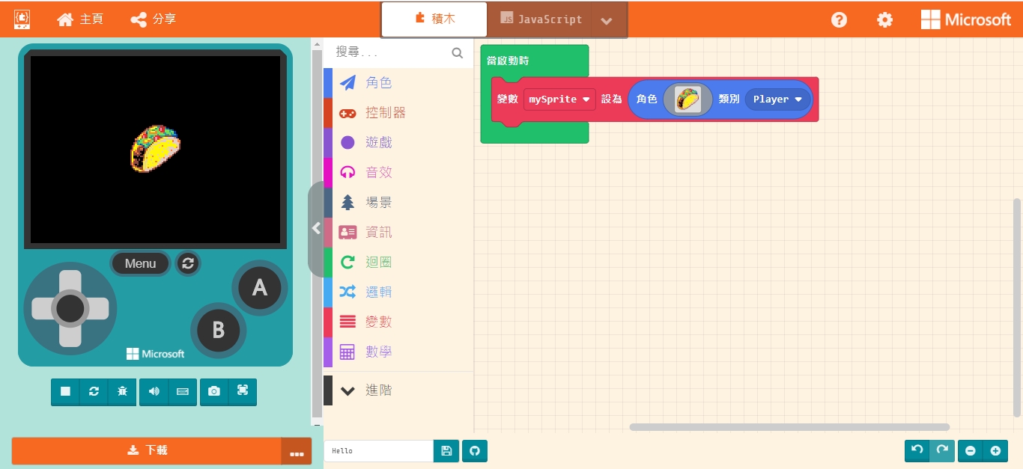Restart the simulator from the toolbar
1023x469 pixels.
94,391
